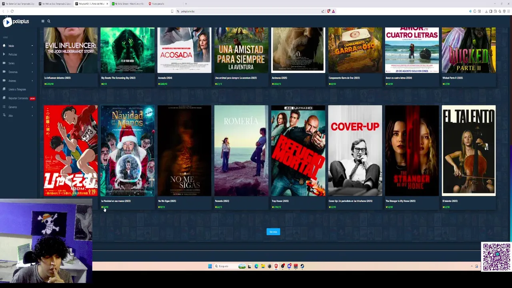
Task: Click 'Sky Beasts: The Screaming Sky' title
Action: [x=118, y=78]
